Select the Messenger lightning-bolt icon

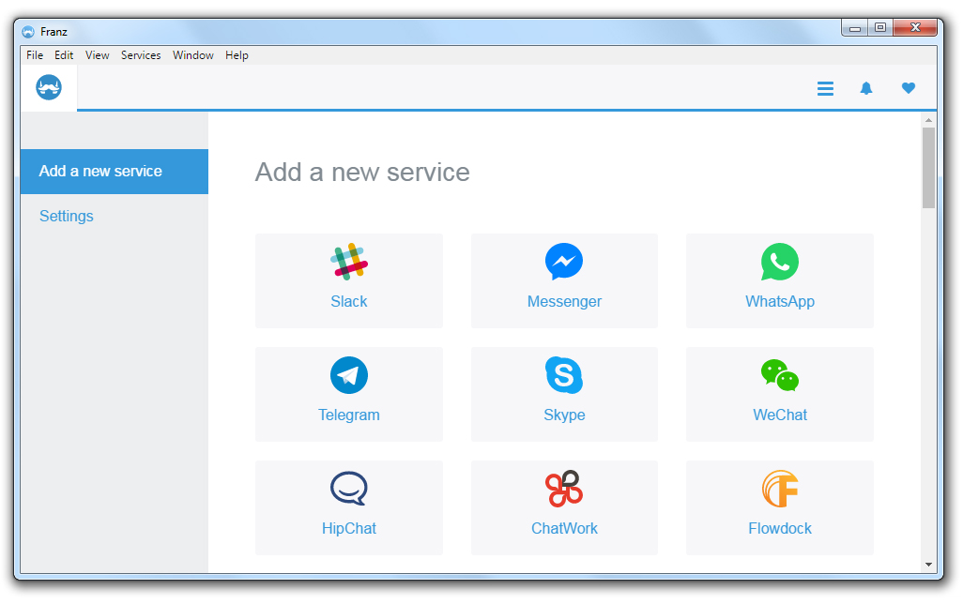click(564, 262)
